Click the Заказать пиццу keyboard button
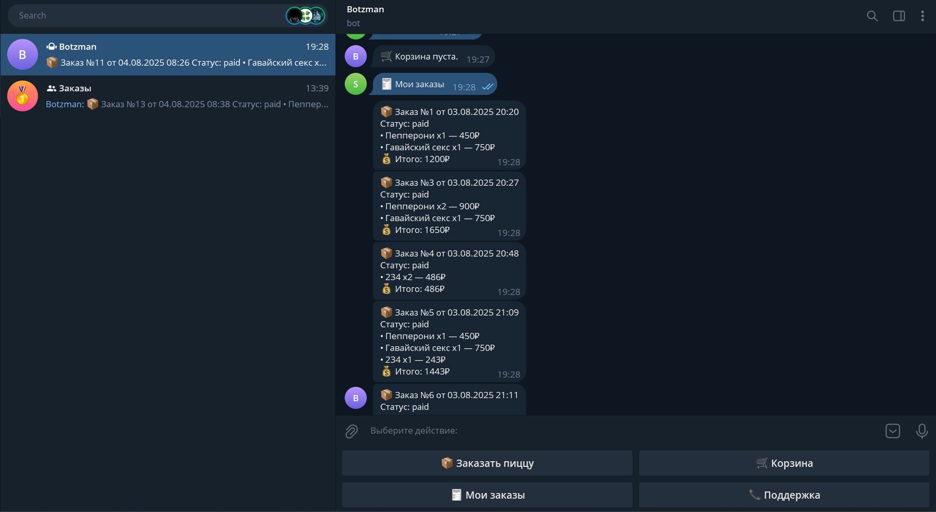Viewport: 936px width, 512px height. [x=487, y=463]
